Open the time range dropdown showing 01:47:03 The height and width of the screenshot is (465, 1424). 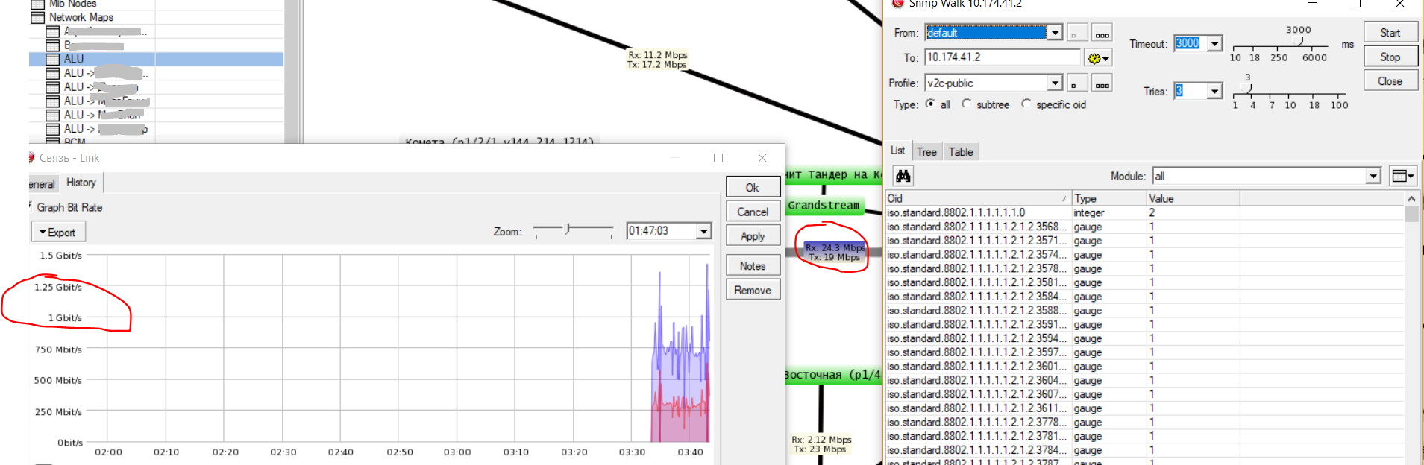703,231
